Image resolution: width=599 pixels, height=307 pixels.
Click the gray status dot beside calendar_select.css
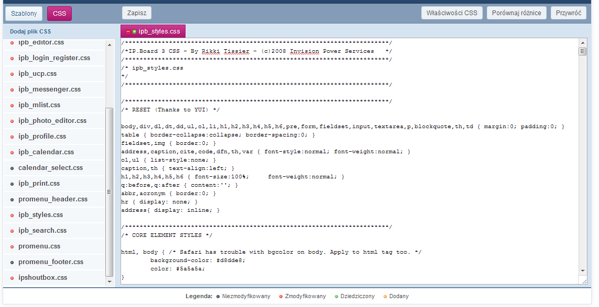point(12,168)
